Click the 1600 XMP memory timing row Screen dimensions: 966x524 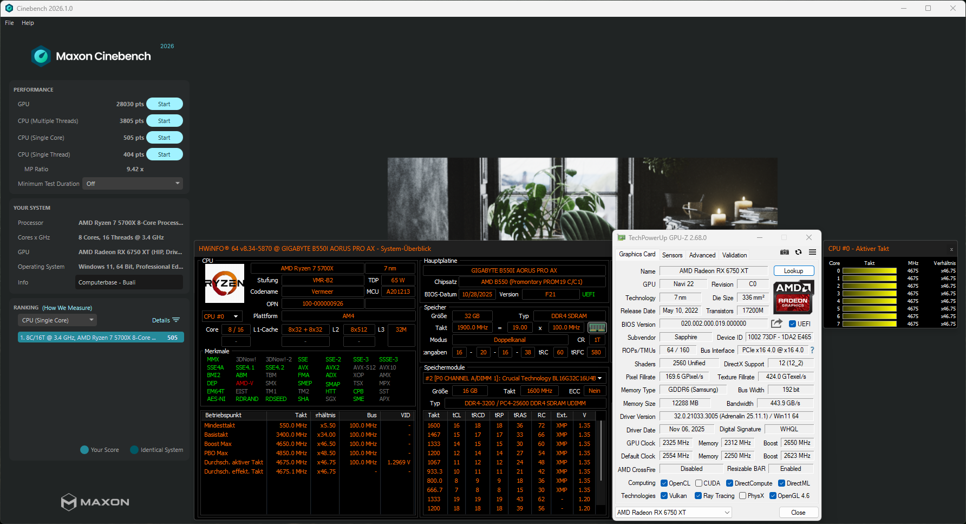510,425
